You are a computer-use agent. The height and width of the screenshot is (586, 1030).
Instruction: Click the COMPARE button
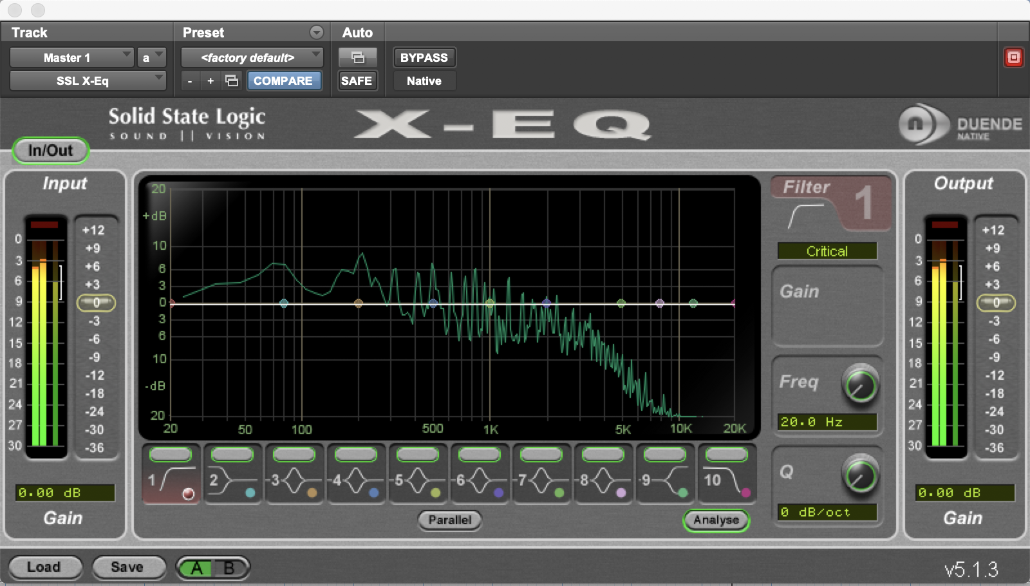[283, 80]
